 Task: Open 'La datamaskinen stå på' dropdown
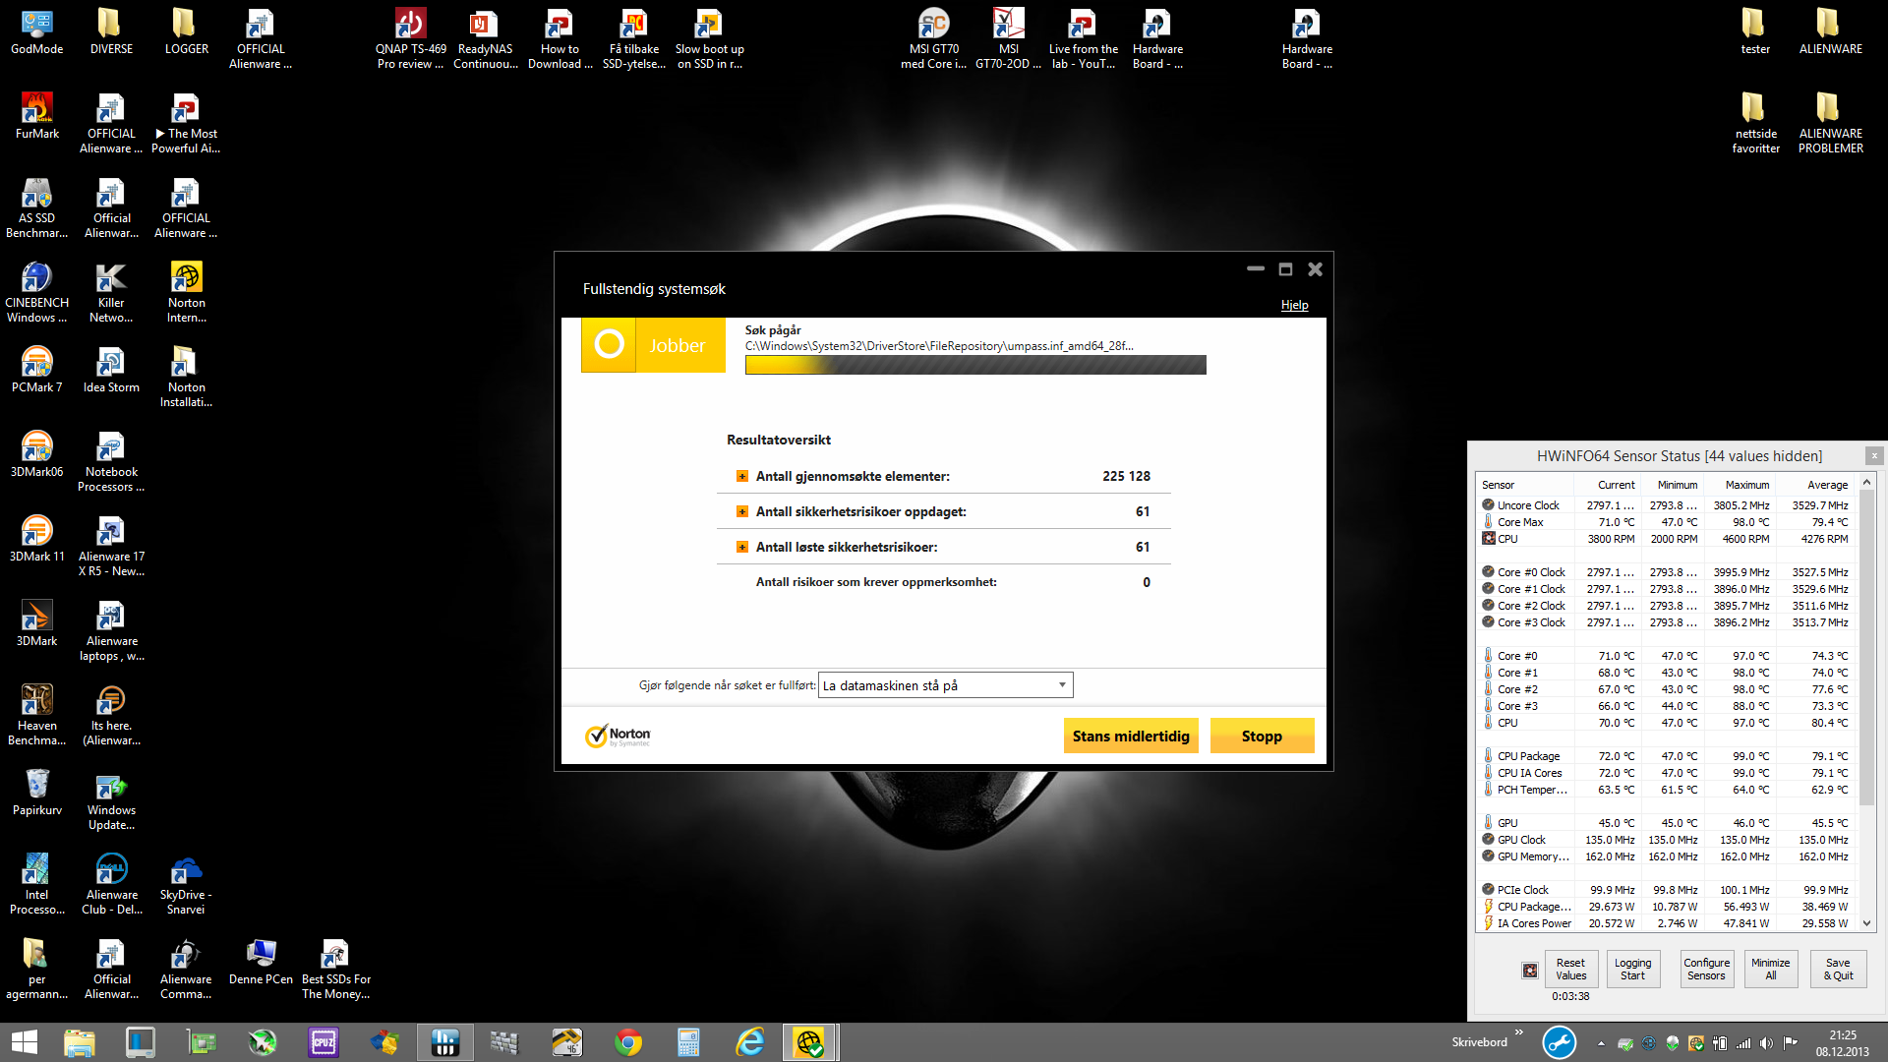[x=945, y=685]
